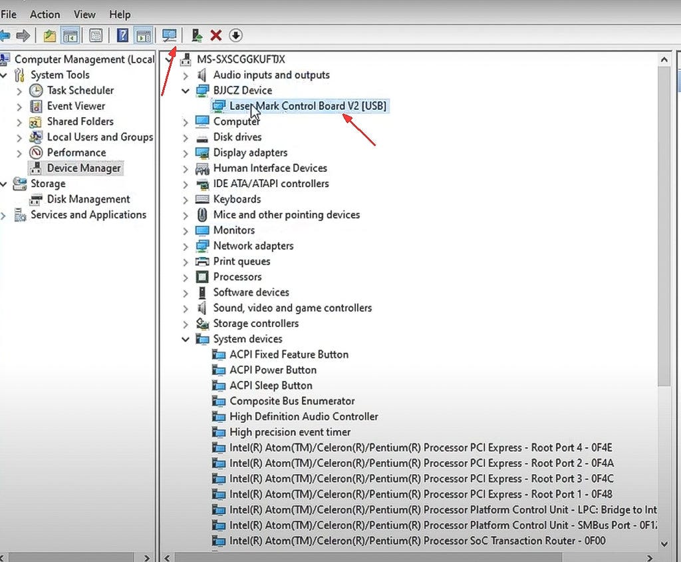Image resolution: width=681 pixels, height=562 pixels.
Task: Expand Sound, video and game controllers
Action: click(186, 309)
